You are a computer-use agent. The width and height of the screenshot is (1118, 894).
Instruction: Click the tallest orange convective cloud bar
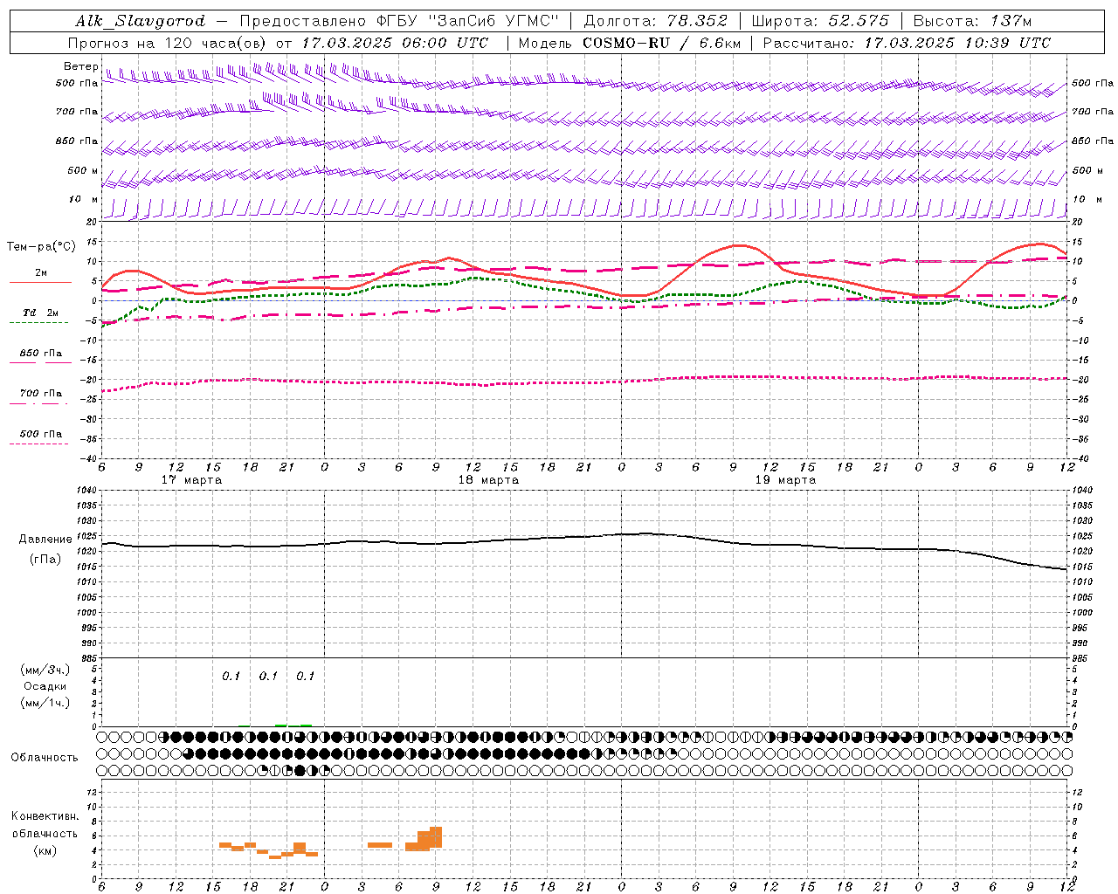pos(436,837)
